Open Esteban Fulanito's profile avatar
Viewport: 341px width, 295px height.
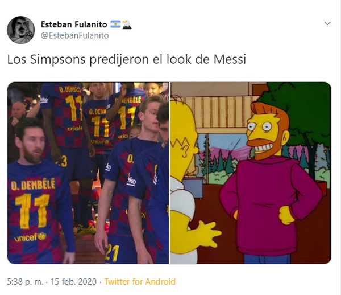click(21, 30)
